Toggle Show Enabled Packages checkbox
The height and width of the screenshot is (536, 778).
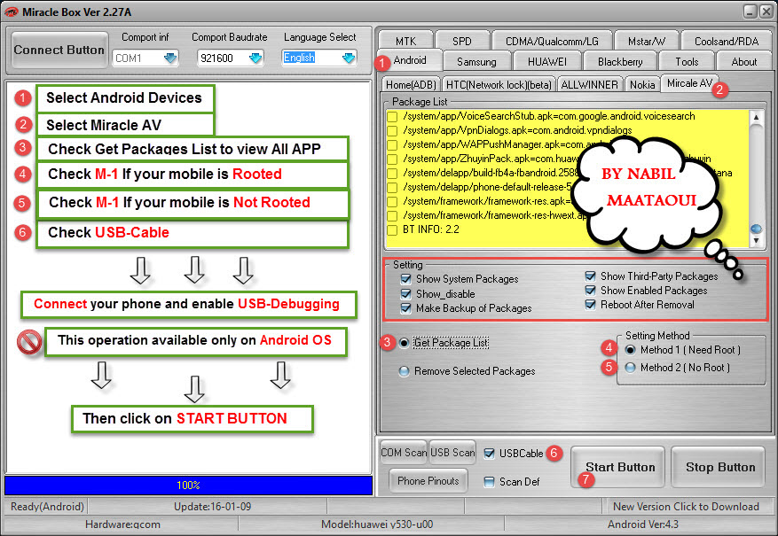tap(591, 291)
